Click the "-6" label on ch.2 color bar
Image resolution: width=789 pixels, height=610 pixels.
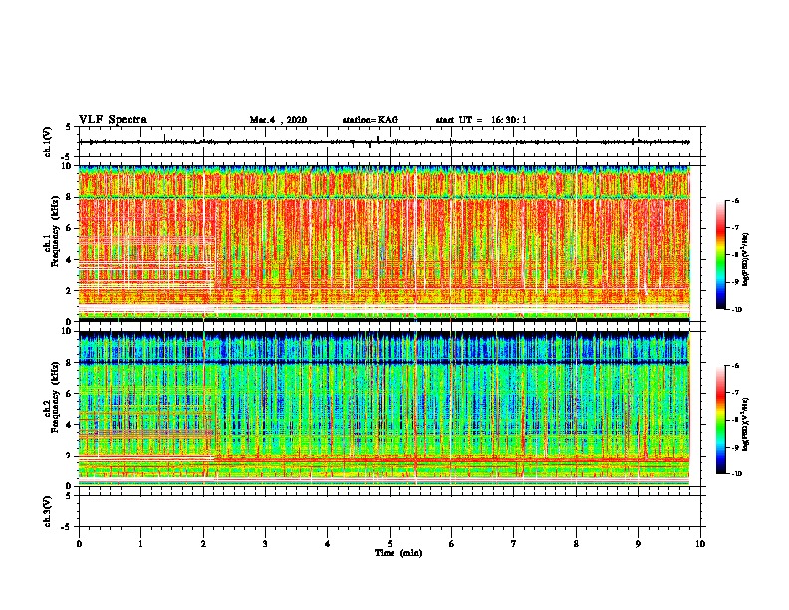735,366
